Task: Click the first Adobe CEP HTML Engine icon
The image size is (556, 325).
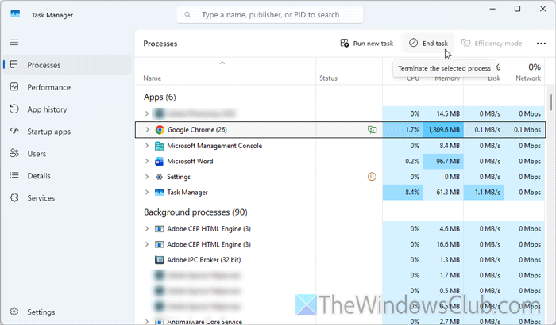Action: point(159,229)
